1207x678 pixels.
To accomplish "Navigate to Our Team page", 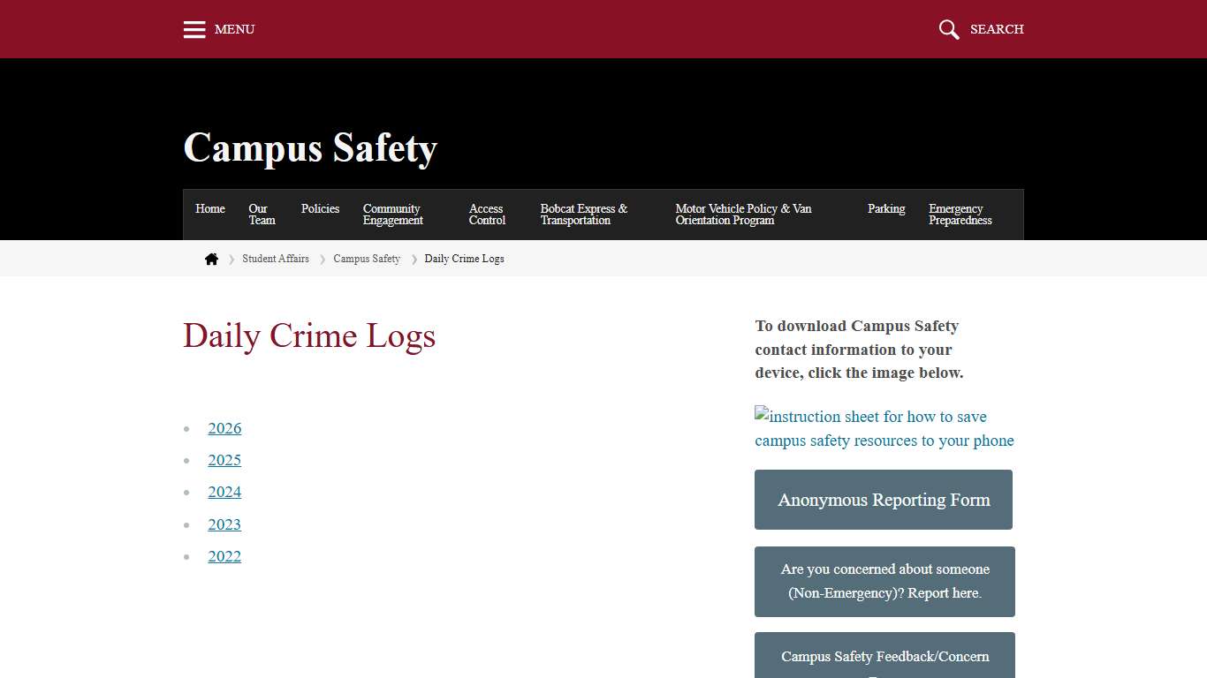I will 261,214.
